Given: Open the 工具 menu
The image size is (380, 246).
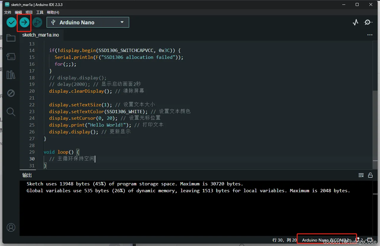Looking at the screenshot, I should [x=40, y=12].
